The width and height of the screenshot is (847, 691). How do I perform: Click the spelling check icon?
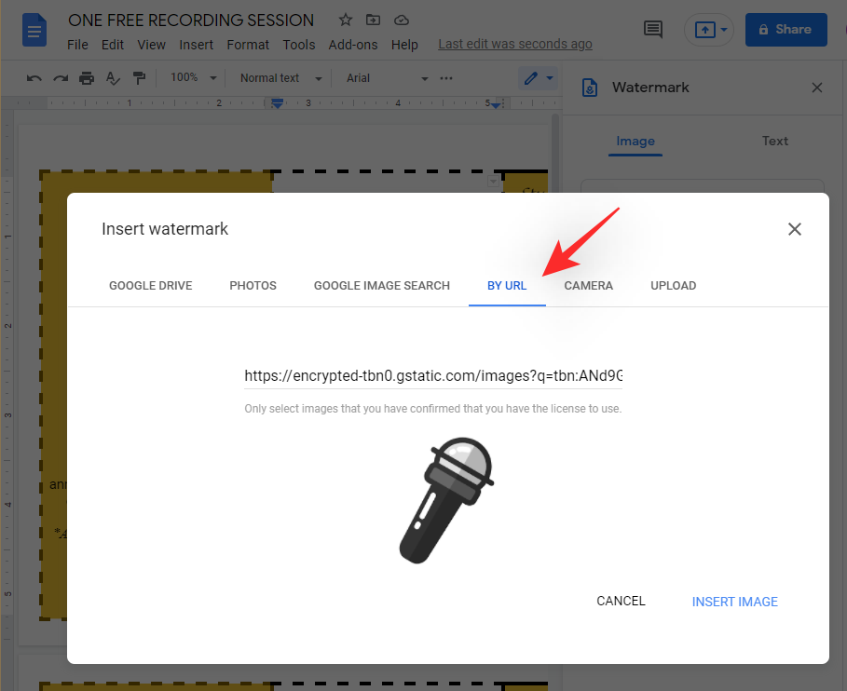[113, 78]
